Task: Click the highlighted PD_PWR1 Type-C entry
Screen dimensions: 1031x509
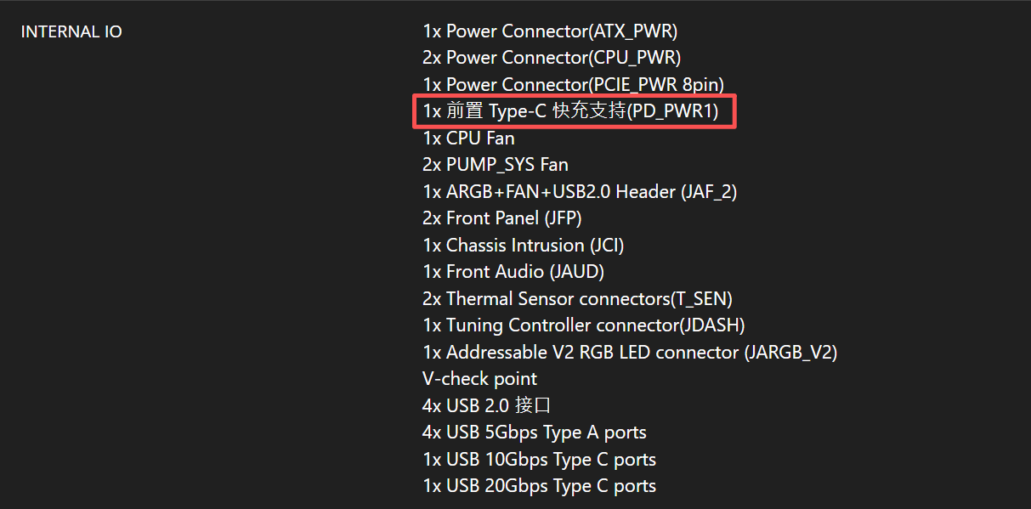Action: [570, 111]
